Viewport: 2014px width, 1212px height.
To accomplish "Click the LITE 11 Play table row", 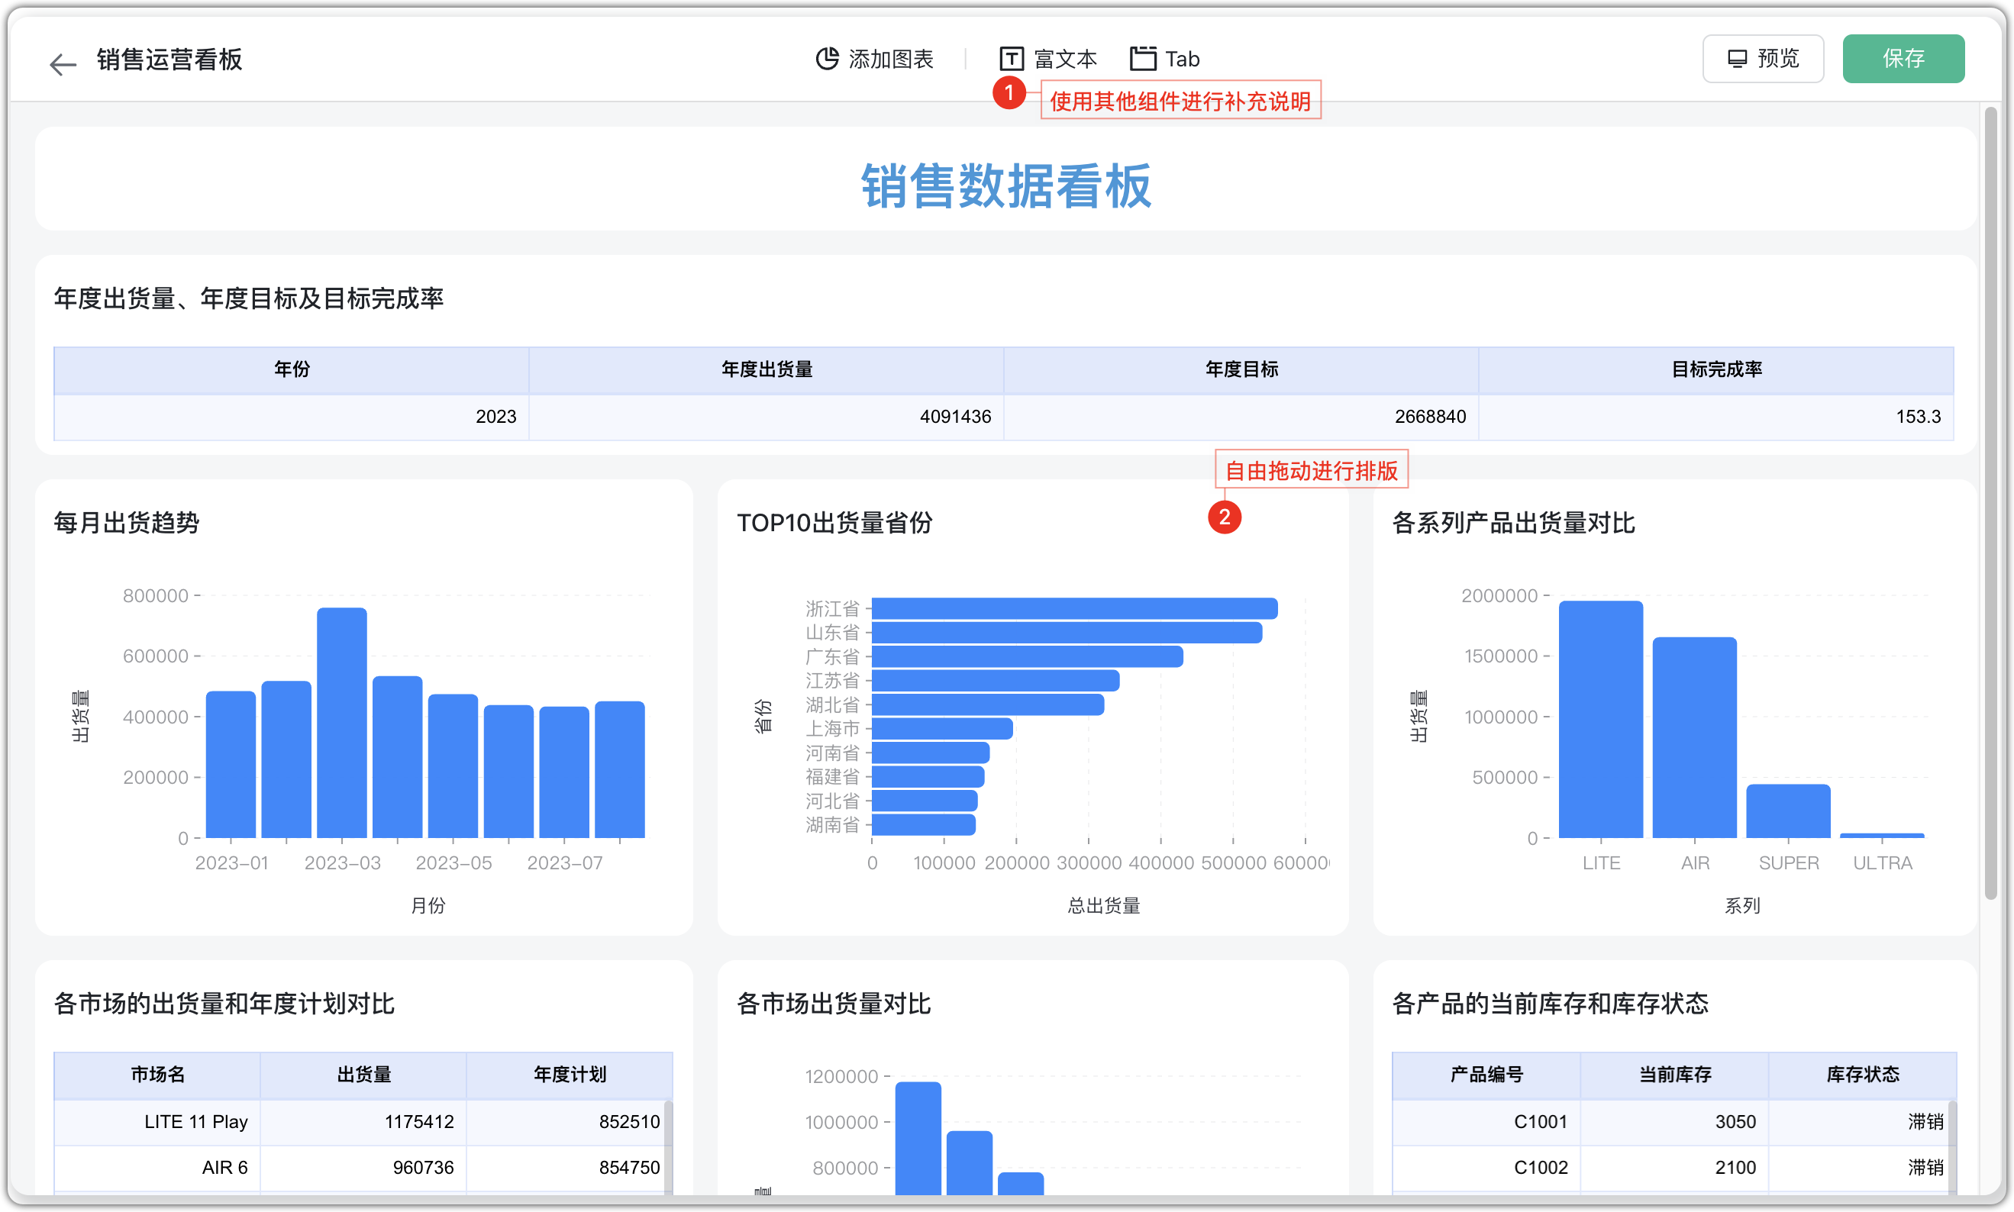I will point(196,1121).
